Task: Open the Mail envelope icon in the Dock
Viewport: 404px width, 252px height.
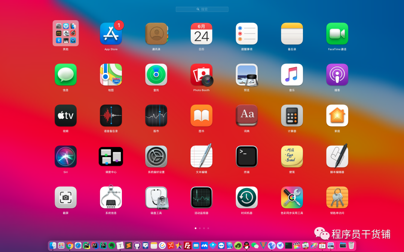Action: click(196, 246)
